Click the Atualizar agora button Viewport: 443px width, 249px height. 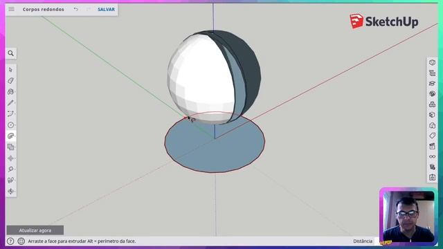[x=35, y=230]
